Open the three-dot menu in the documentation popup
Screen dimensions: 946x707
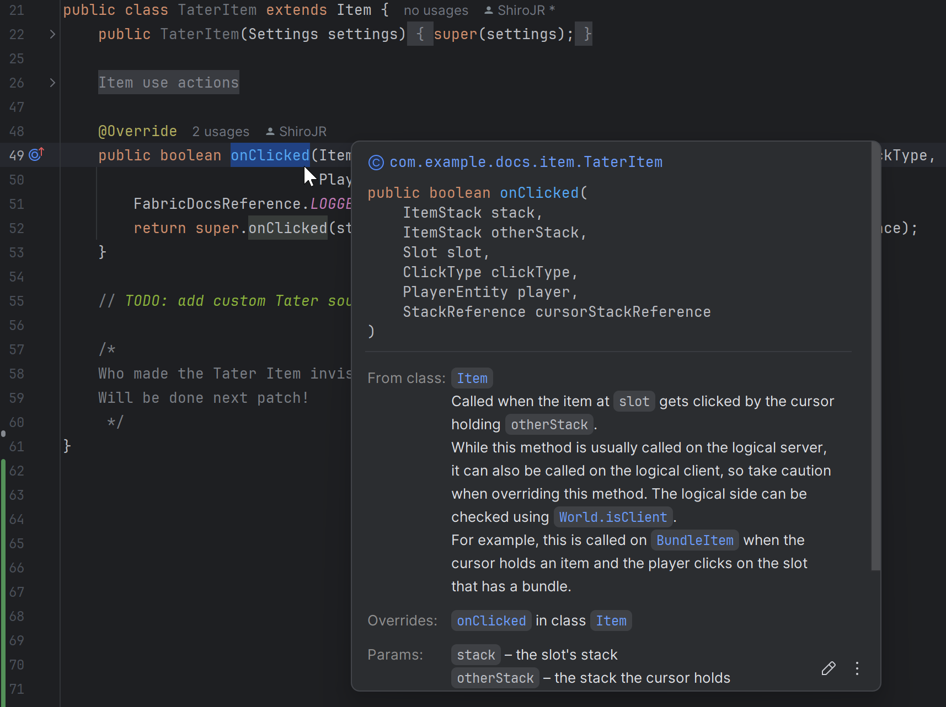point(857,668)
